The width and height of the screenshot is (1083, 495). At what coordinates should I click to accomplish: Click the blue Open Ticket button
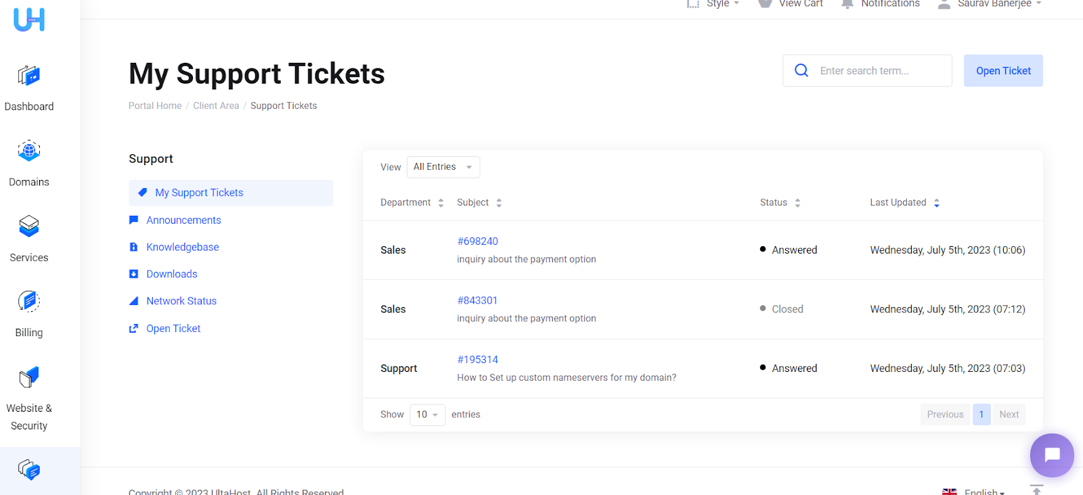pos(1003,70)
